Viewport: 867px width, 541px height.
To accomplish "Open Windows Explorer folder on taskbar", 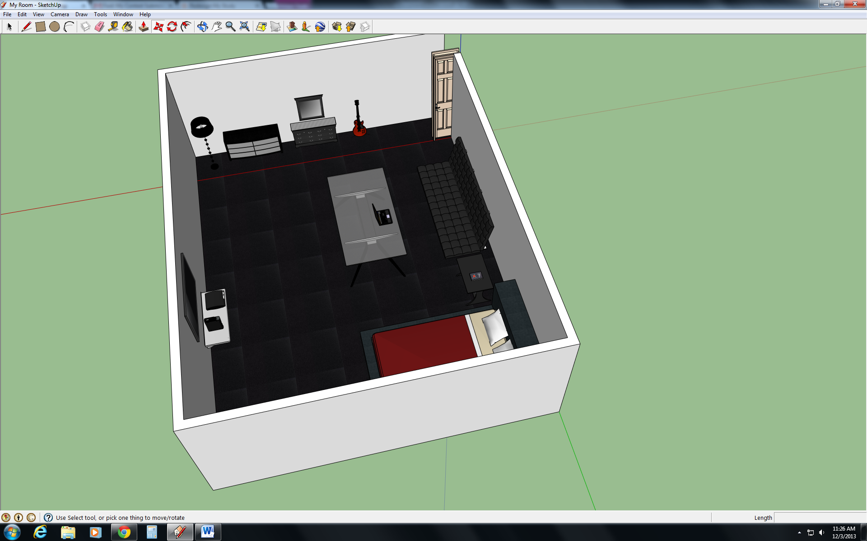I will [x=68, y=532].
